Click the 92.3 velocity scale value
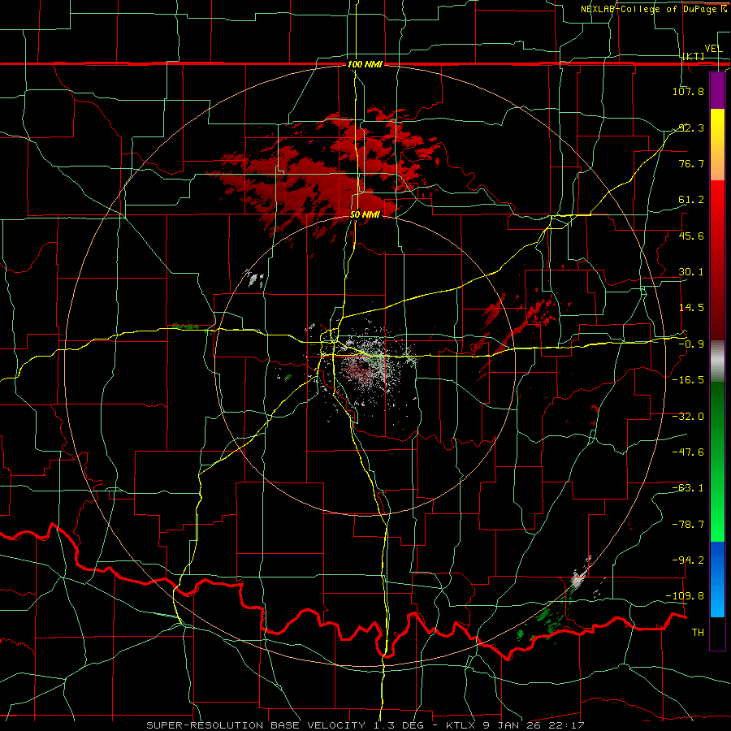731x731 pixels. click(691, 128)
